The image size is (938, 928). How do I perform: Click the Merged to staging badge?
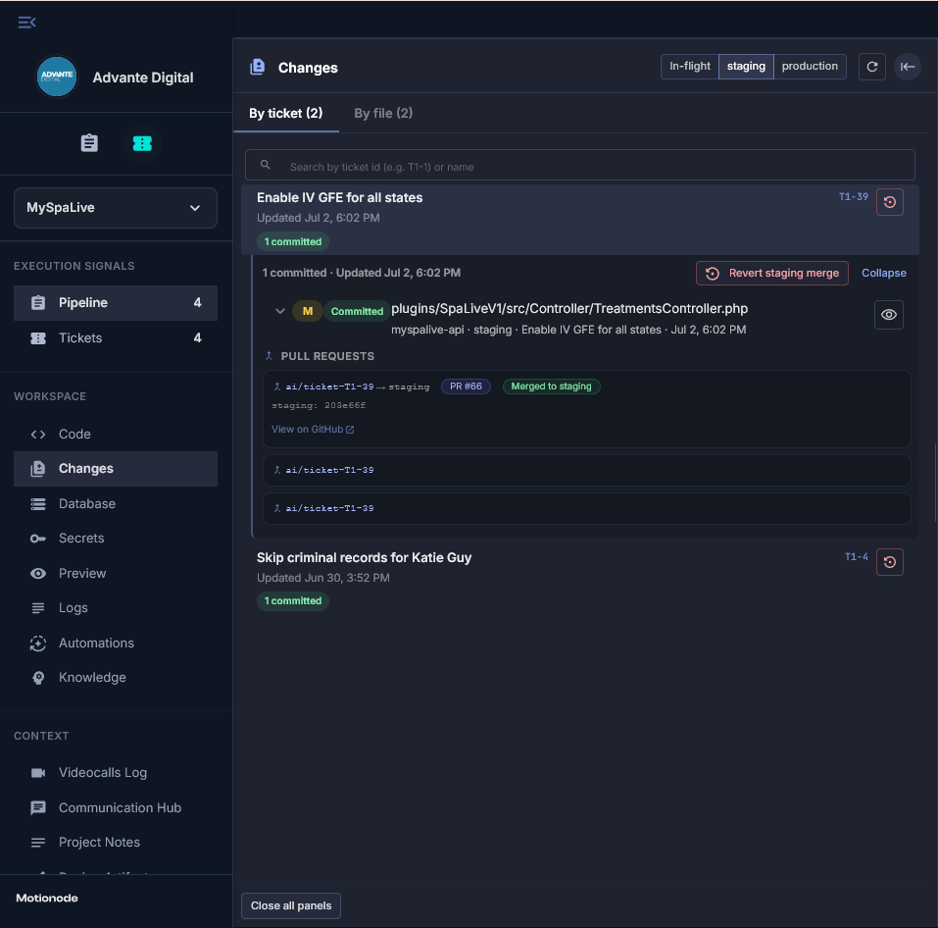tap(552, 387)
